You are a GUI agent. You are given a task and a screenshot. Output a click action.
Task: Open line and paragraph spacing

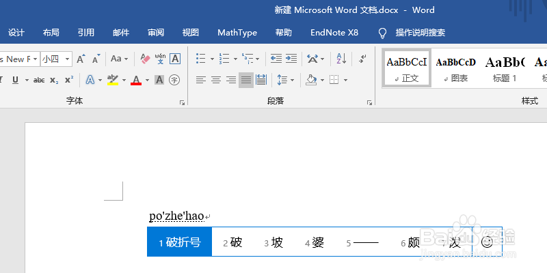click(282, 80)
